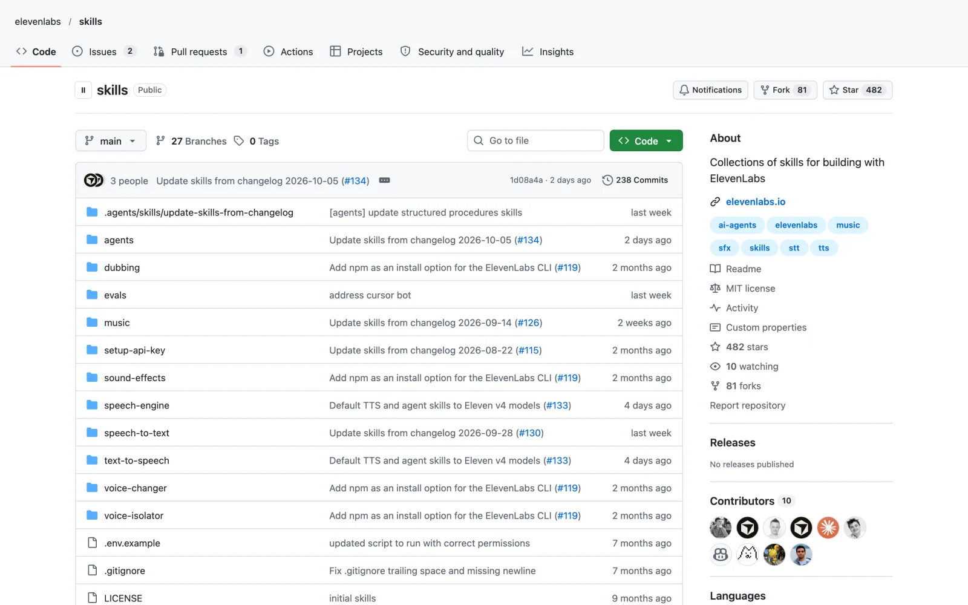The width and height of the screenshot is (968, 605).
Task: Open pull request #134 in agents row
Action: [528, 240]
